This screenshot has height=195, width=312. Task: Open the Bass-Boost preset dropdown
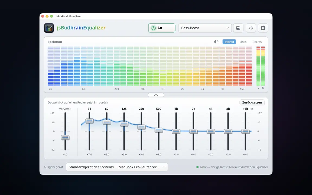pyautogui.click(x=205, y=28)
